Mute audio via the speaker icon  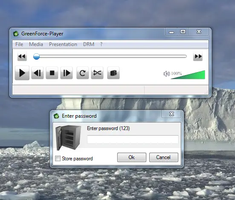[166, 74]
